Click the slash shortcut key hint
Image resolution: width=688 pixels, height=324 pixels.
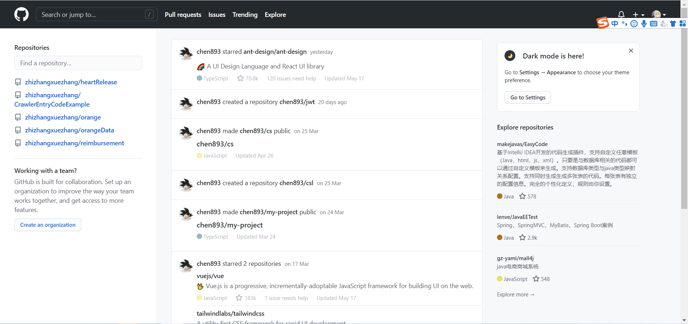point(149,14)
